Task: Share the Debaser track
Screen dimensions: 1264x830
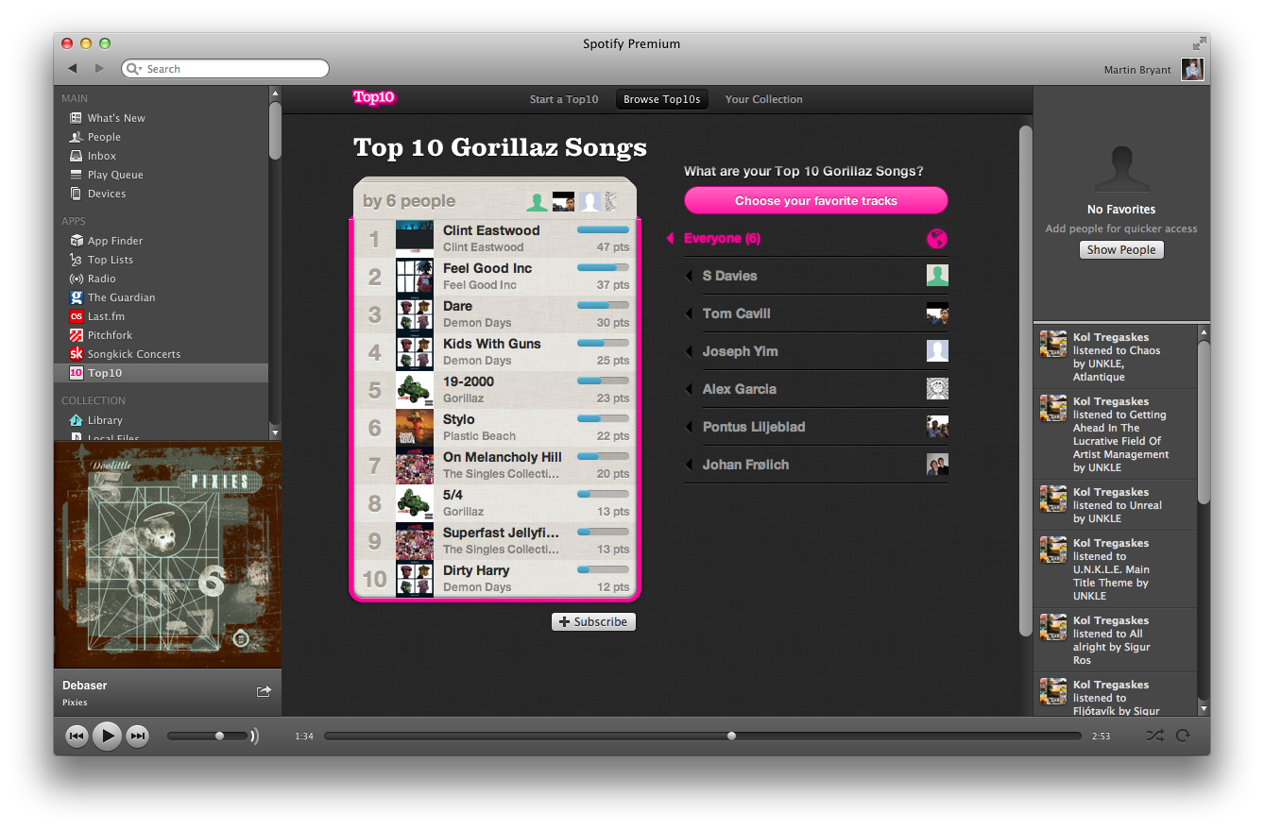Action: [264, 691]
